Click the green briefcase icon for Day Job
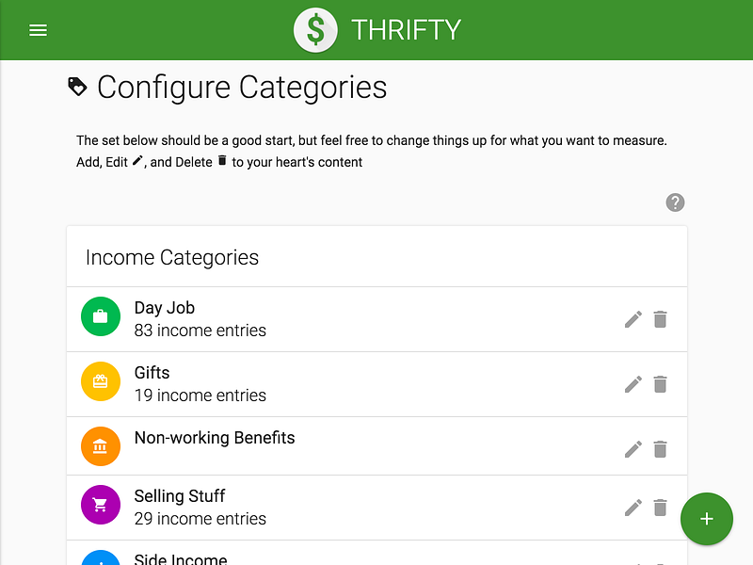 point(101,316)
